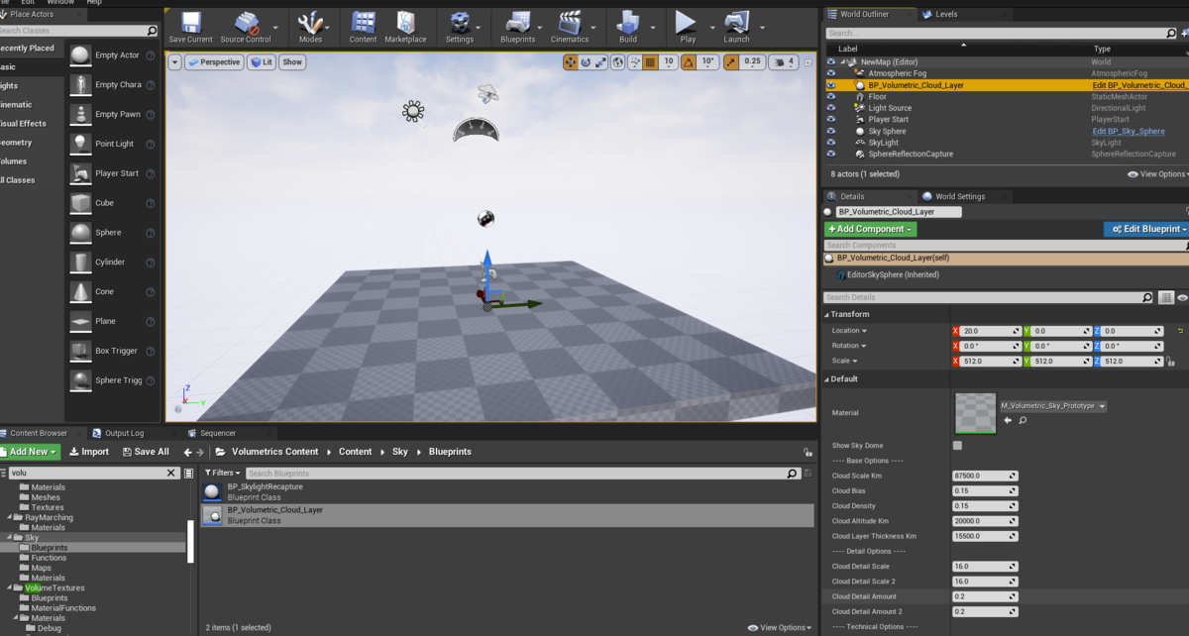Open the Settings toolbar icon
The image size is (1189, 636).
pos(459,27)
